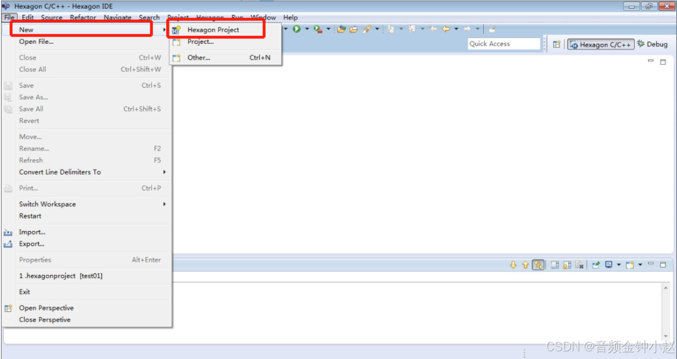Click the Next down-arrow in console toolbar
The width and height of the screenshot is (677, 359).
coord(513,265)
